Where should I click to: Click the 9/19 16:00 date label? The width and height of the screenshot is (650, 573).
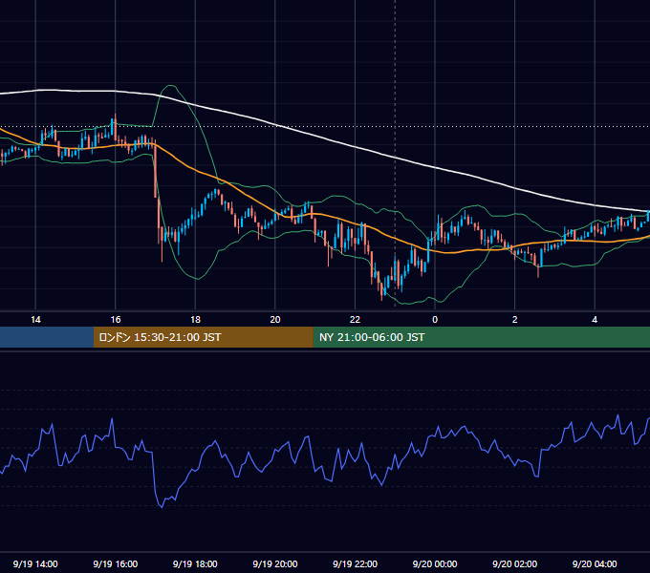tap(116, 563)
